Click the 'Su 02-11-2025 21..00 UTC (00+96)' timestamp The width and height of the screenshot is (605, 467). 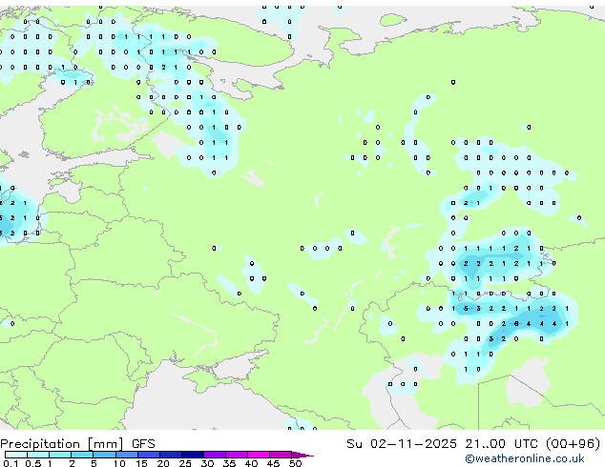(x=473, y=444)
